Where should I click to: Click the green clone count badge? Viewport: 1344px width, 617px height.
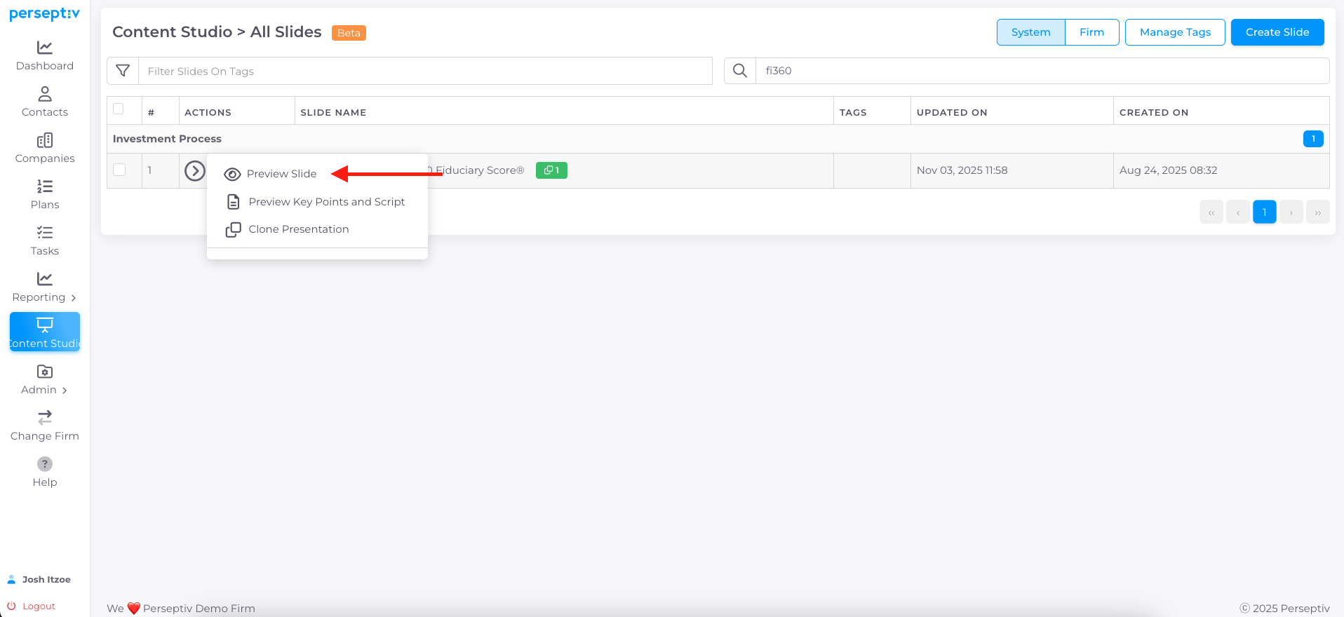pyautogui.click(x=551, y=170)
